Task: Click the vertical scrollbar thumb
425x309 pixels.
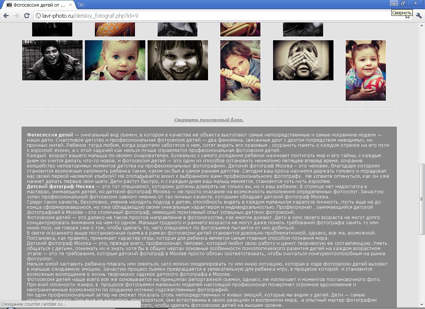Action: point(422,199)
